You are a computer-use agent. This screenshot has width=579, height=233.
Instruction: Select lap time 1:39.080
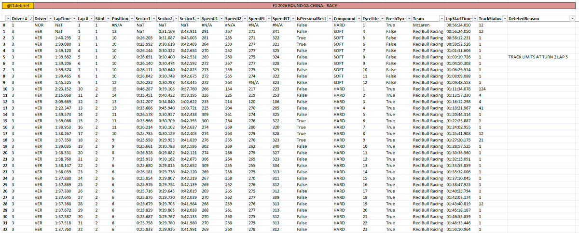click(x=63, y=44)
